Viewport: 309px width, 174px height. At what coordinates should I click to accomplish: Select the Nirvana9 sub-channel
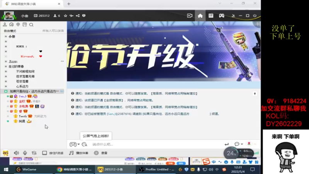[x=27, y=56]
